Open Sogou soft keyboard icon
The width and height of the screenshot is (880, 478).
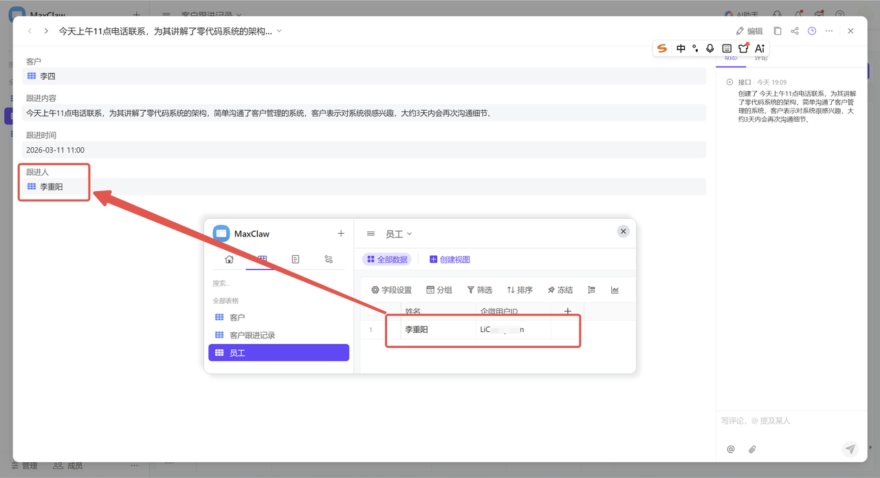(x=727, y=48)
